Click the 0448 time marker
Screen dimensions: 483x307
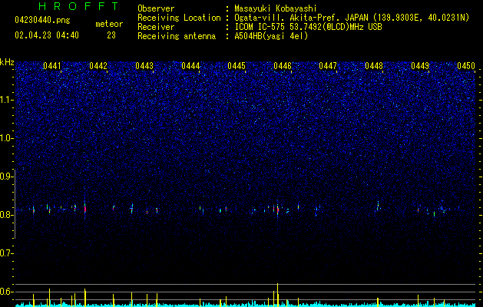point(374,66)
